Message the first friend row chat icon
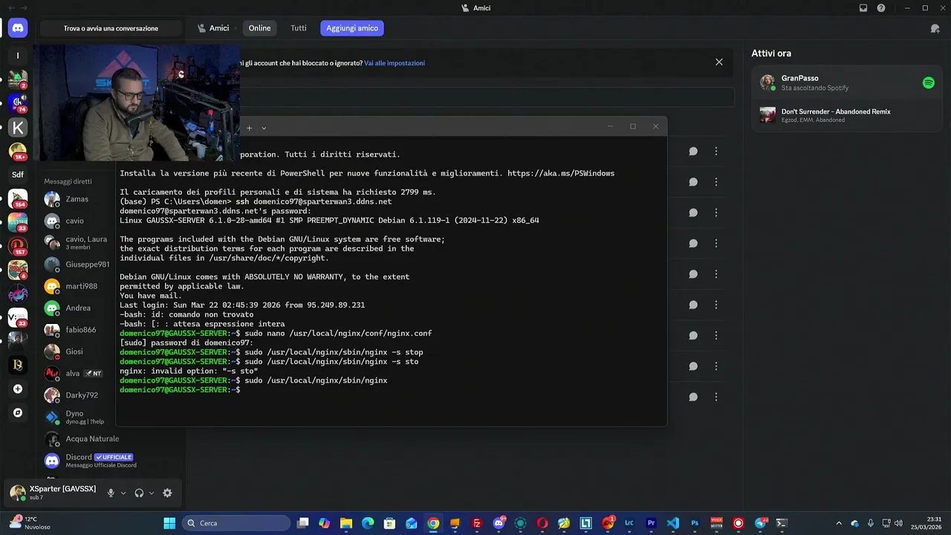Viewport: 951px width, 535px height. 692,151
